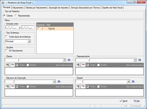
Task: Click the Sair button
Action: coord(137,101)
